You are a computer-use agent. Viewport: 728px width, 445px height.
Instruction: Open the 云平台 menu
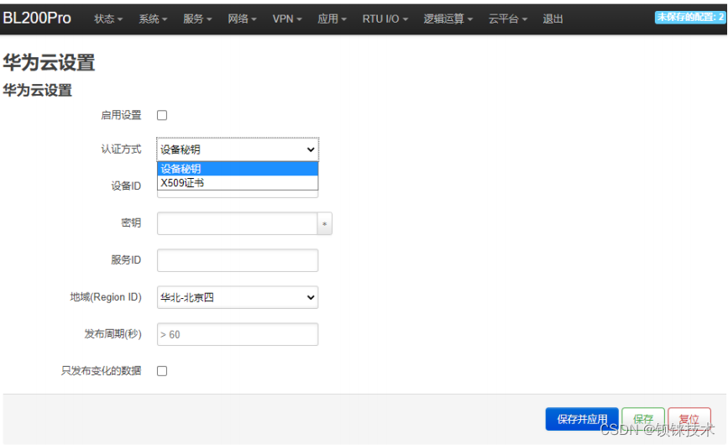tap(507, 19)
